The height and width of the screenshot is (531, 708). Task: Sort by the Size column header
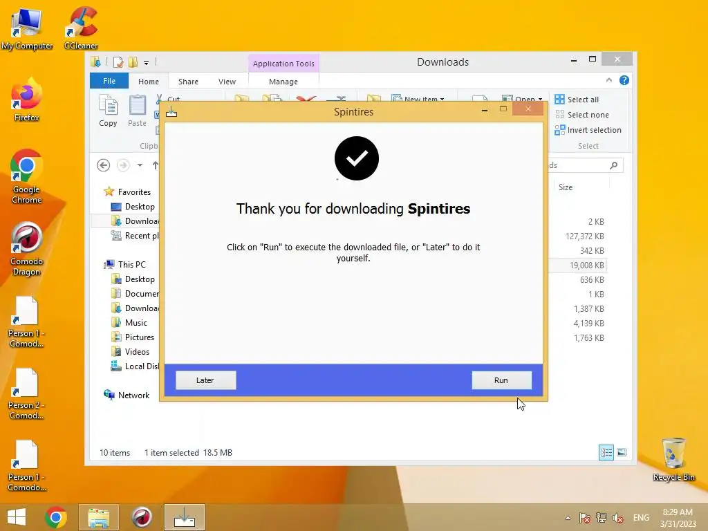(x=581, y=187)
